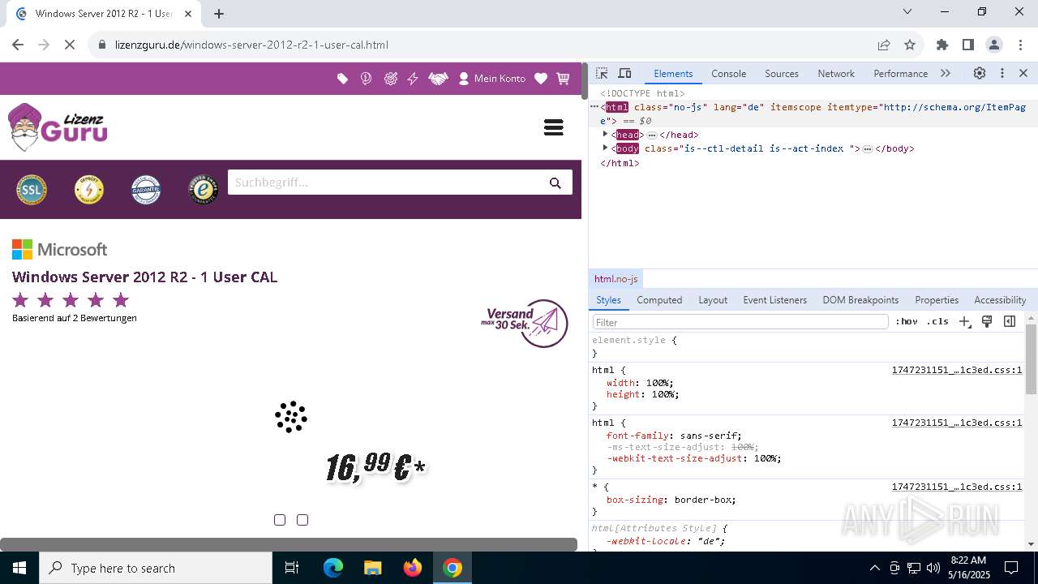Expand the head element node
1038x584 pixels.
pyautogui.click(x=605, y=135)
